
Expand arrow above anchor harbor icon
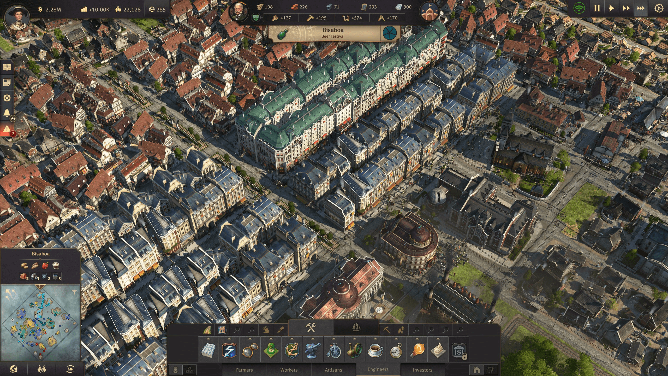tap(292, 338)
